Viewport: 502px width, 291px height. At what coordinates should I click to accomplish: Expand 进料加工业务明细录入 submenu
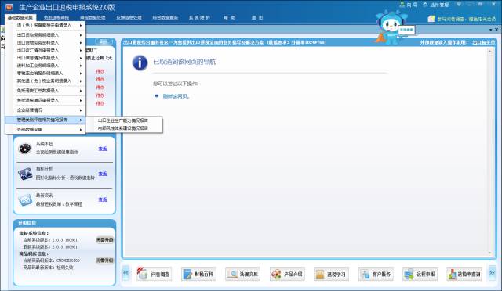pyautogui.click(x=45, y=66)
